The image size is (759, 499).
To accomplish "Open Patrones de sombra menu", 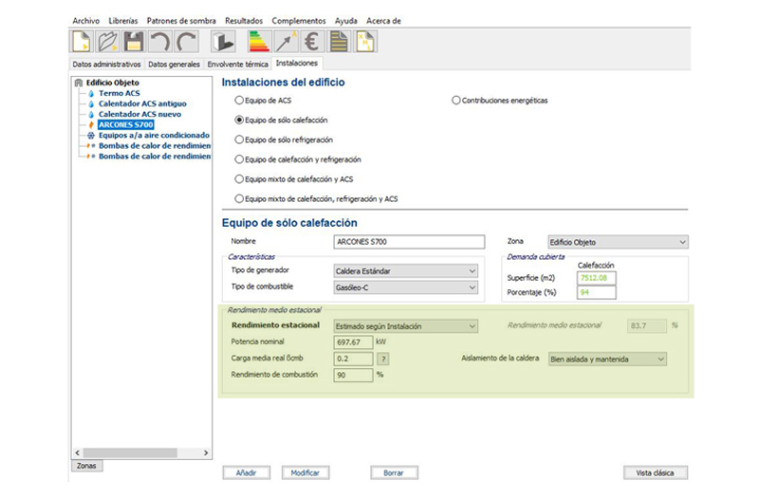I will point(181,21).
